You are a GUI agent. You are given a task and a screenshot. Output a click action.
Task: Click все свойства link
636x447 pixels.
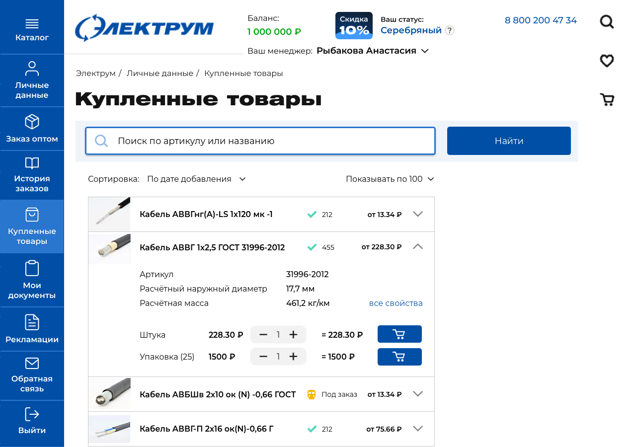(396, 303)
